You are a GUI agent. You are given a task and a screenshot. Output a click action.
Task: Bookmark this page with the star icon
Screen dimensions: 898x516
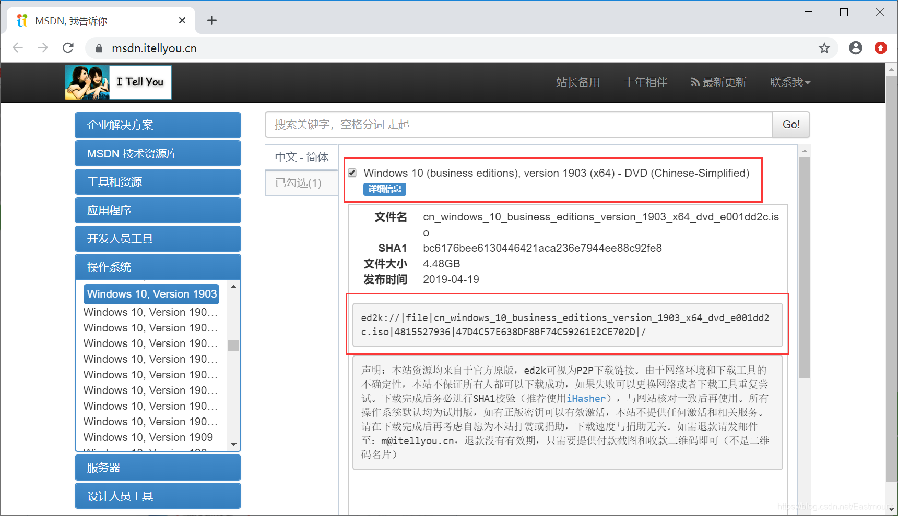824,48
